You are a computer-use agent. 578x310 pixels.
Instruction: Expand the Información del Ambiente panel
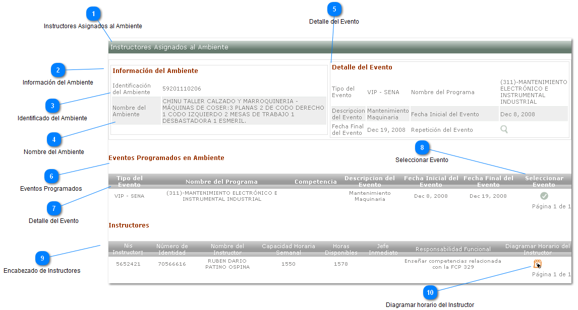(155, 70)
